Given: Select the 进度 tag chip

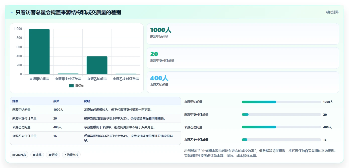Looking at the screenshot, I should coord(53,155).
